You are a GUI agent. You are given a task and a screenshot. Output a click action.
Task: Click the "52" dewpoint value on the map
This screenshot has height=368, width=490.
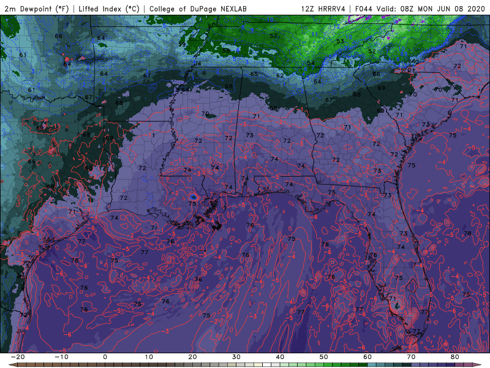pos(372,52)
